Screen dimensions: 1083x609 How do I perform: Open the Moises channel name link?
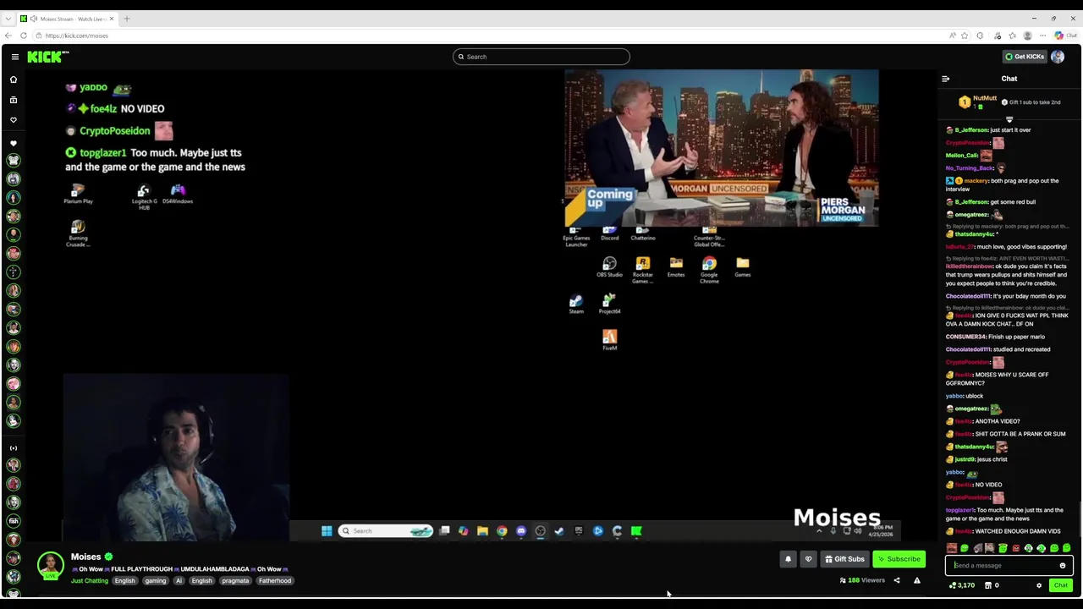[x=85, y=557]
